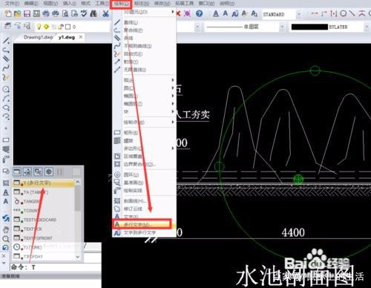Close the command line panel X
The height and width of the screenshot is (288, 371).
(4, 256)
